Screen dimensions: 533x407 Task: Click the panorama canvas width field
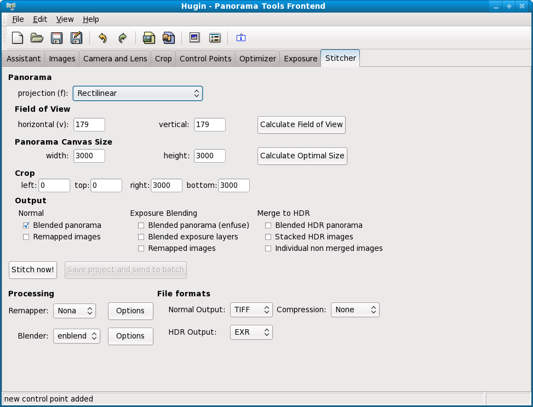(89, 156)
